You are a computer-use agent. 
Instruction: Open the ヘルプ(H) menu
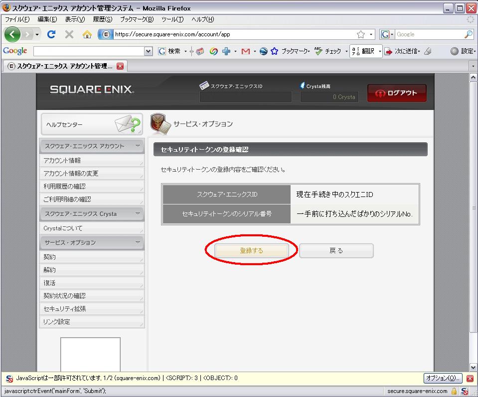point(202,19)
